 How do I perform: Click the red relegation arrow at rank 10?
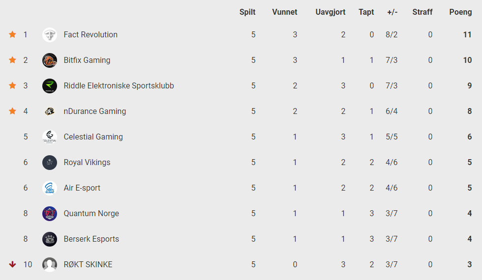(12, 264)
